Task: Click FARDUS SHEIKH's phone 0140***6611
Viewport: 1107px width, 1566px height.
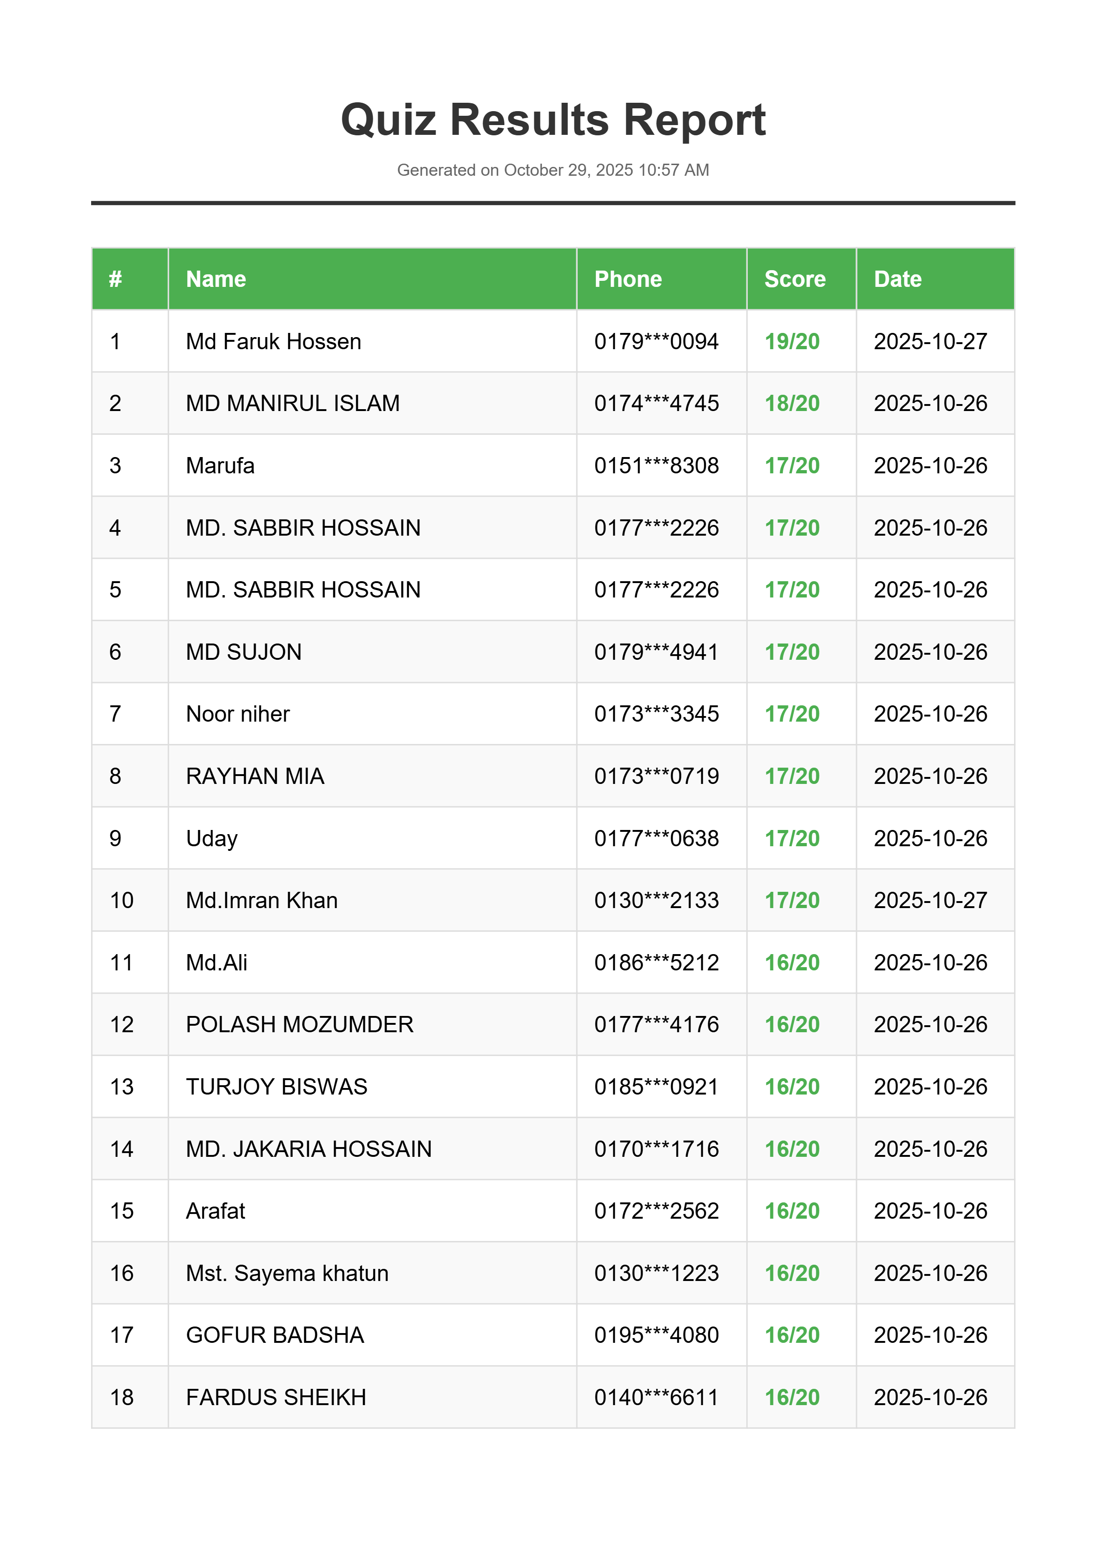Action: tap(656, 1398)
